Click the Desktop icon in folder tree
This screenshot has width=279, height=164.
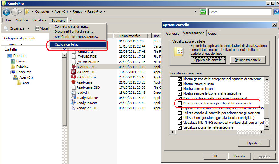10,56
